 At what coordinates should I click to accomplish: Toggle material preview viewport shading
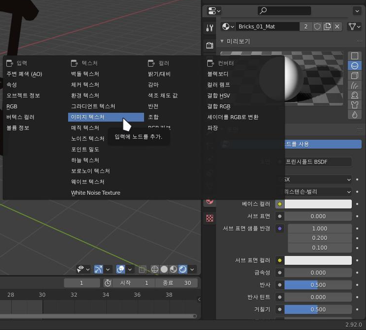[x=173, y=269]
